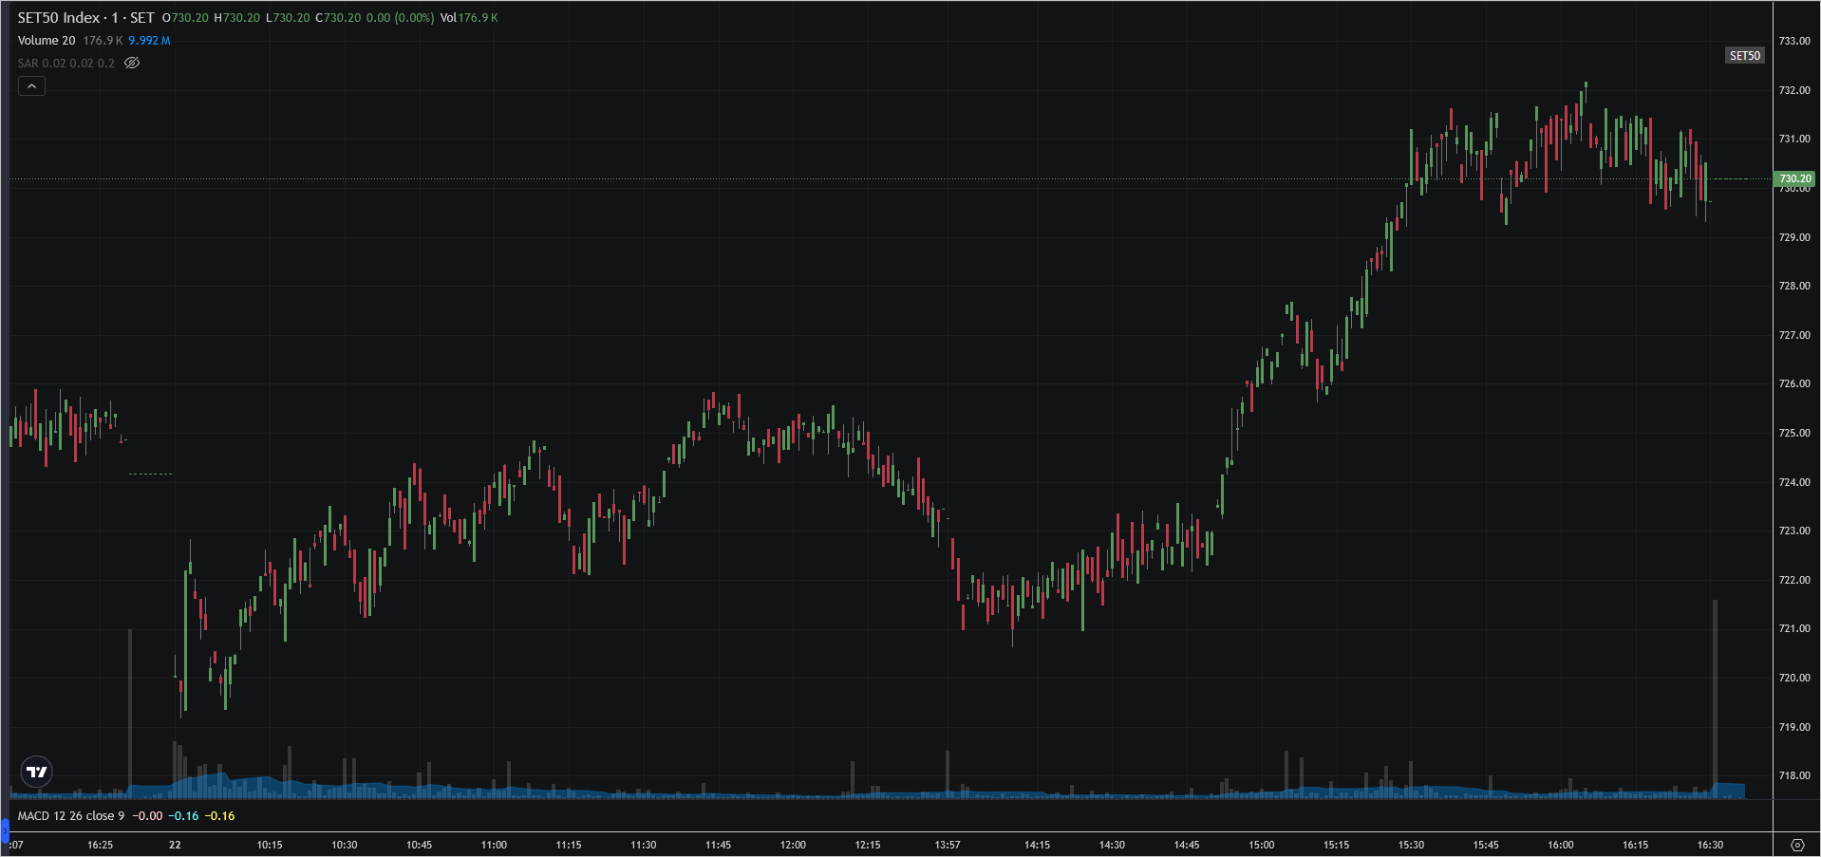Click the MACD value −0.00
This screenshot has width=1821, height=857.
coord(147,816)
